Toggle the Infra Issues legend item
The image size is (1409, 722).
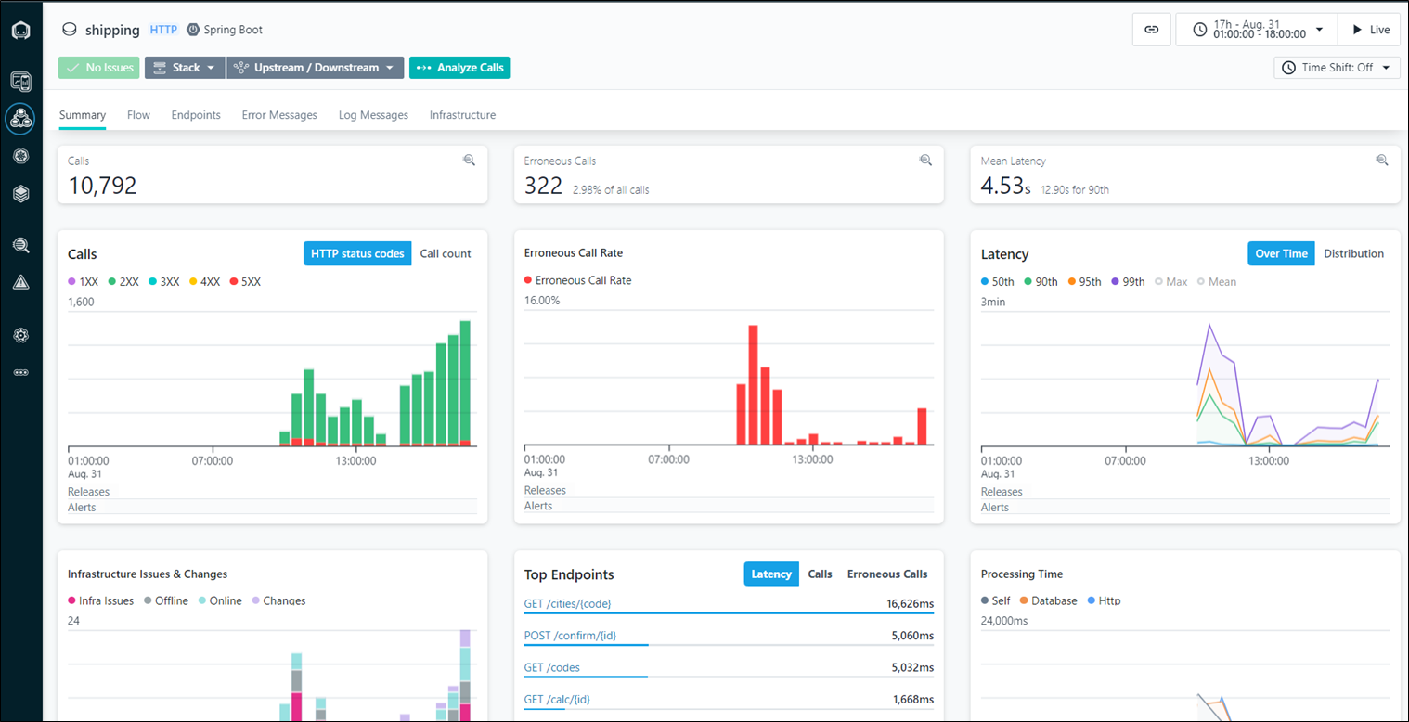click(x=101, y=600)
